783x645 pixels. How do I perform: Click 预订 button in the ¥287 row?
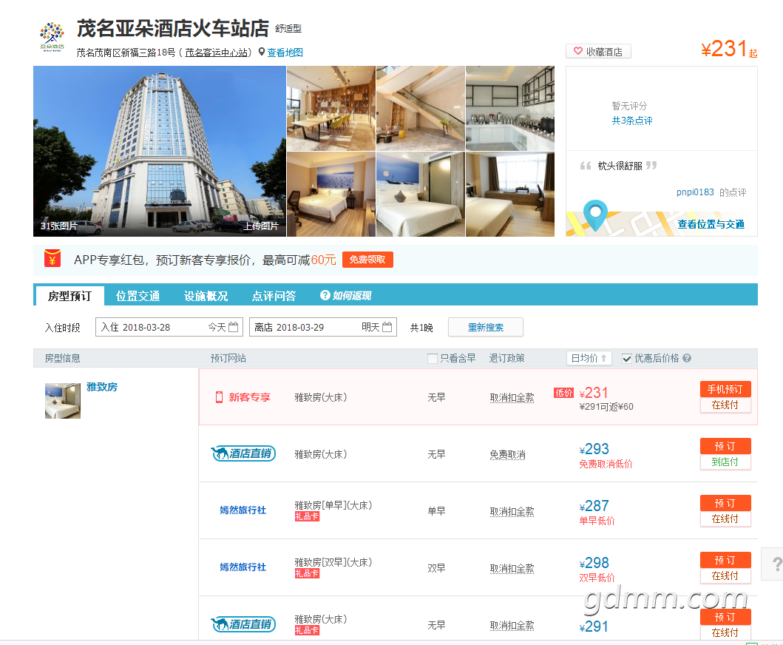[725, 503]
